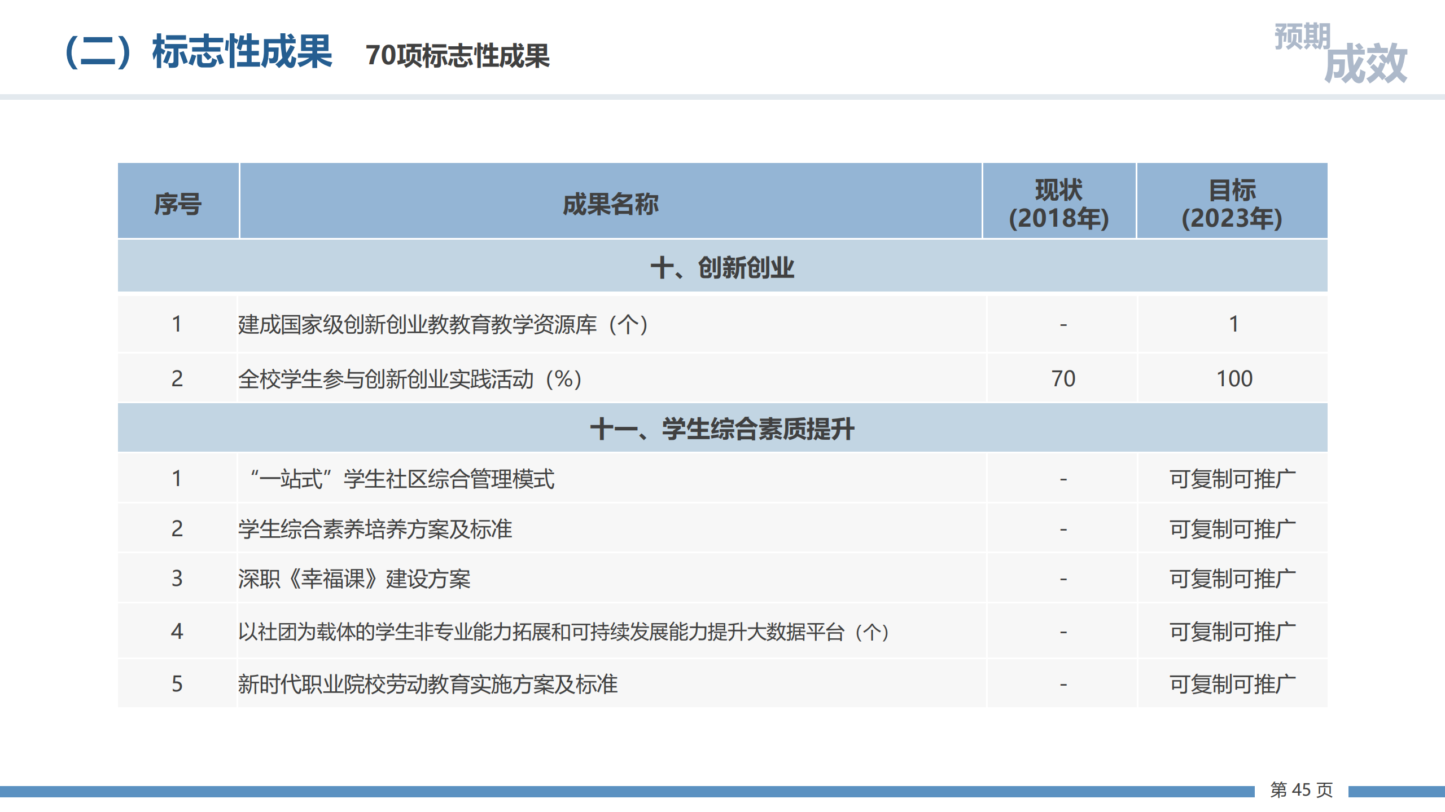
Task: Click 可复制可推广 in the 幸福课 row
Action: click(1232, 579)
